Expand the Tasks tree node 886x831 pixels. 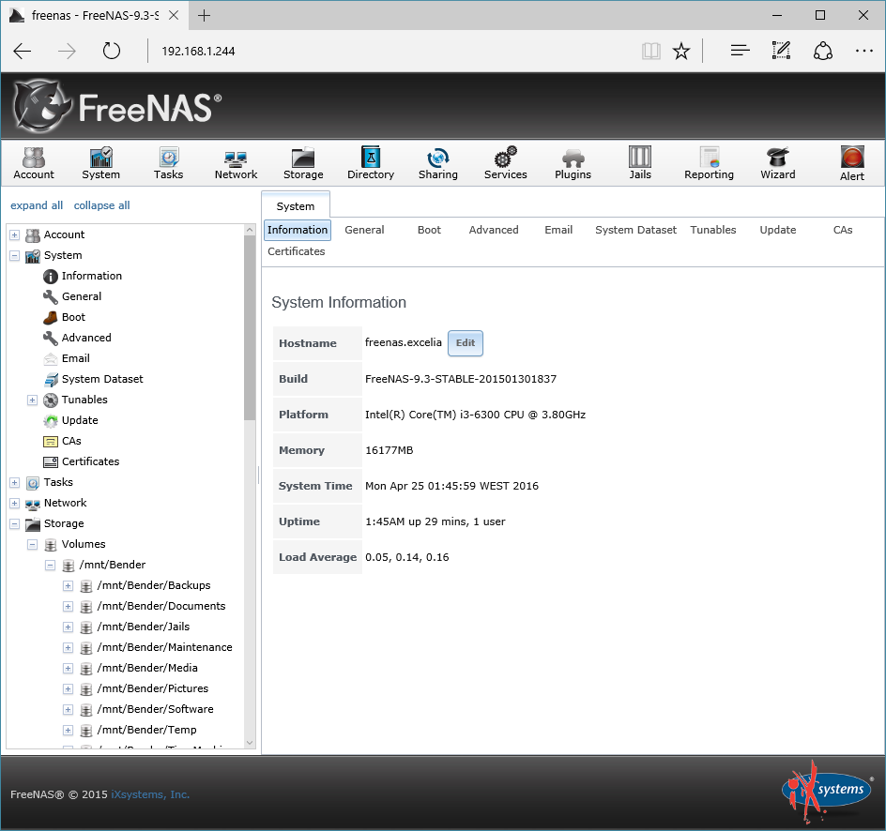[15, 483]
